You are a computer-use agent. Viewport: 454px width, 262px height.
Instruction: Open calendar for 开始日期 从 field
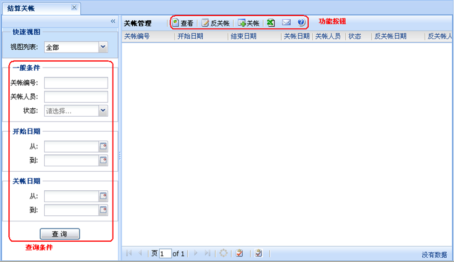click(x=103, y=146)
